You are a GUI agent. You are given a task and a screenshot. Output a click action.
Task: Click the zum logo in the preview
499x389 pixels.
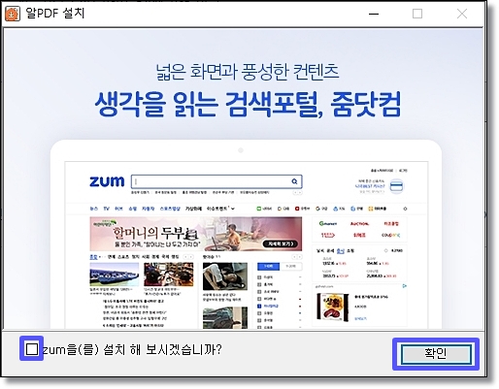click(107, 181)
